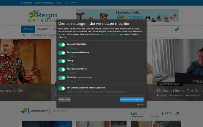
Task: Click the Empfehlungen section logo icon
Action: click(24, 111)
